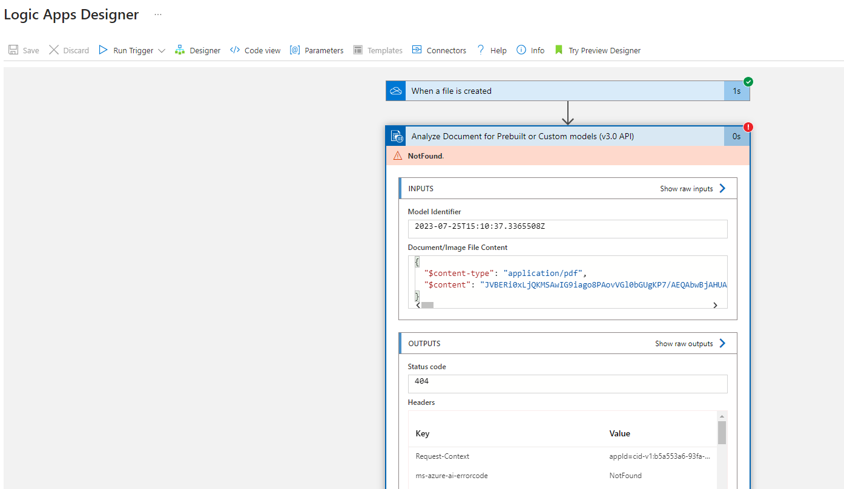This screenshot has width=844, height=489.
Task: Click the Show raw outputs link
Action: (684, 344)
